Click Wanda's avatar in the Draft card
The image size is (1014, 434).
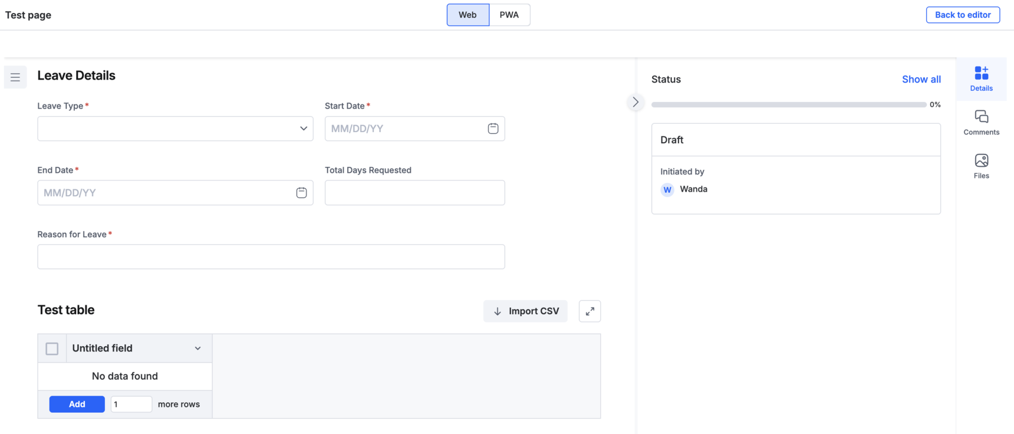coord(667,189)
